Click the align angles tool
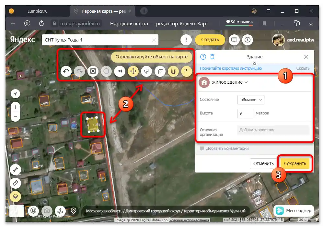This screenshot has height=227, width=324. (160, 71)
